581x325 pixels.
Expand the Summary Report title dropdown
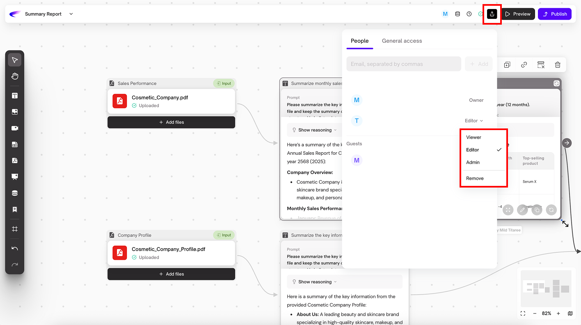[71, 14]
